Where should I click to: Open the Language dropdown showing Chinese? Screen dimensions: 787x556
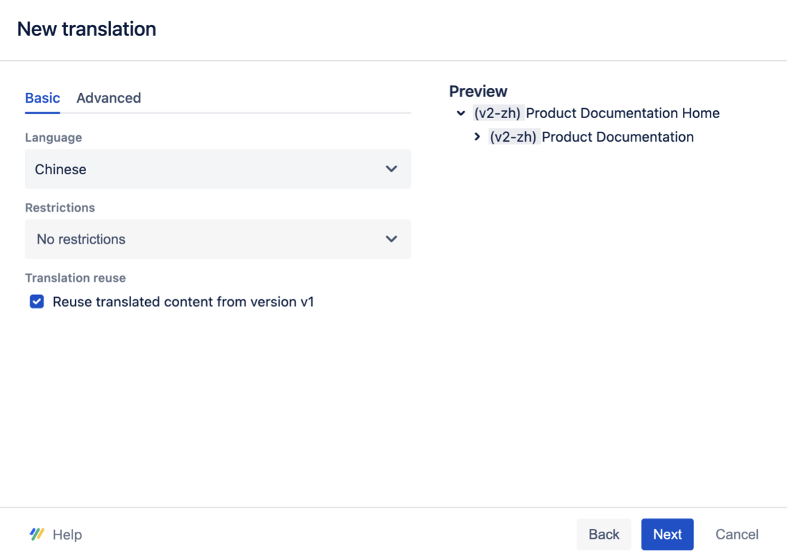[x=218, y=169]
